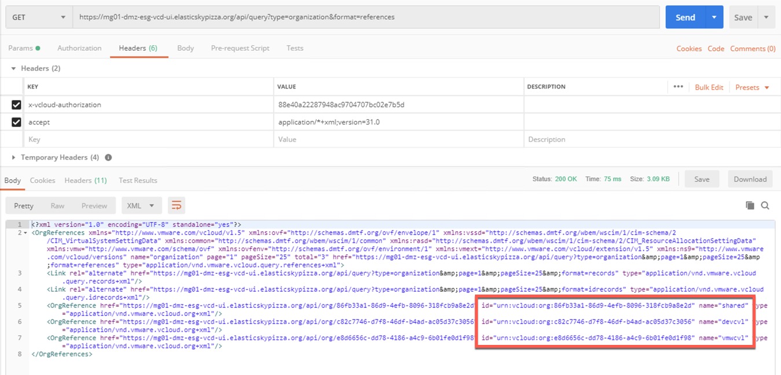Copy response body with the copy icon
Viewport: 781px width, 375px height.
pos(750,205)
